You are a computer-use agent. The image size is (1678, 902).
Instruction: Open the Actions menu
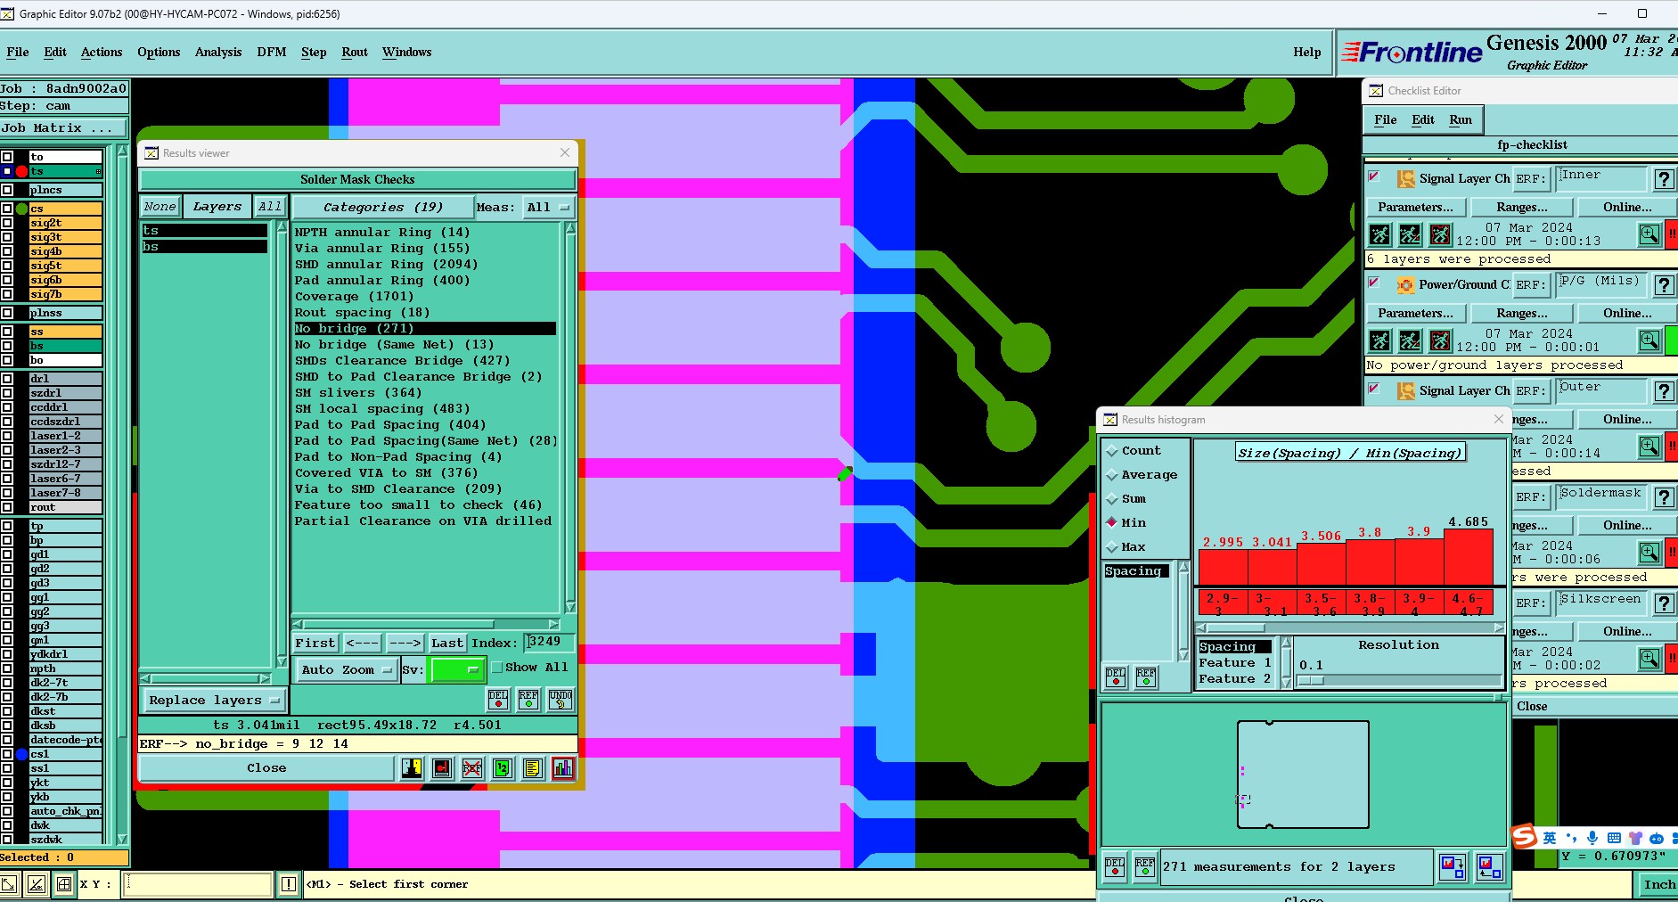click(102, 52)
